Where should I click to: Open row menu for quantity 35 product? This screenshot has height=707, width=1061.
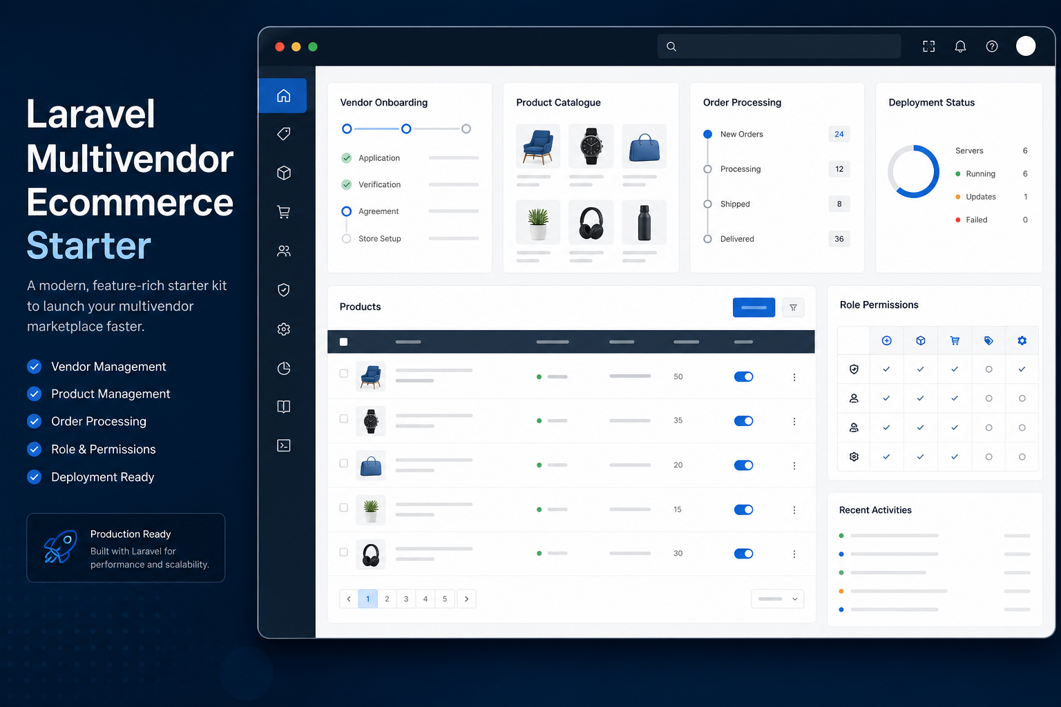tap(794, 421)
